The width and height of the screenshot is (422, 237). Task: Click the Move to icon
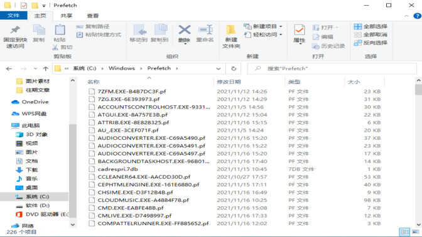tap(139, 30)
